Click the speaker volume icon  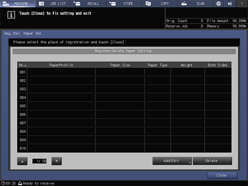point(230,3)
